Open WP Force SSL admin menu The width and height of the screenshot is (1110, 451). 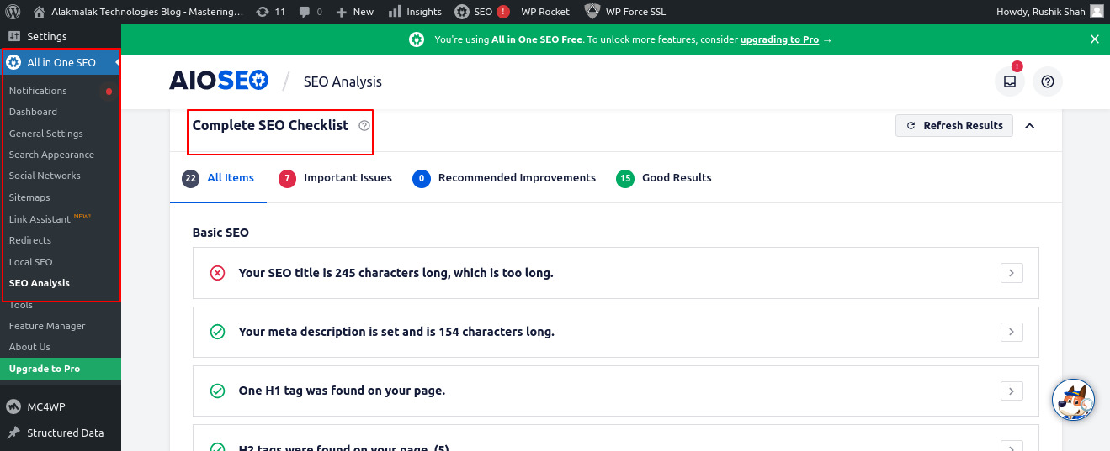coord(624,12)
